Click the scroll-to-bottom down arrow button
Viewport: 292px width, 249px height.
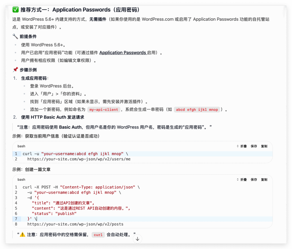(x=137, y=239)
